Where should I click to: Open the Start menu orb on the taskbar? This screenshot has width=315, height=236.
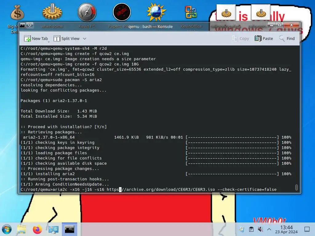[x=7, y=229]
